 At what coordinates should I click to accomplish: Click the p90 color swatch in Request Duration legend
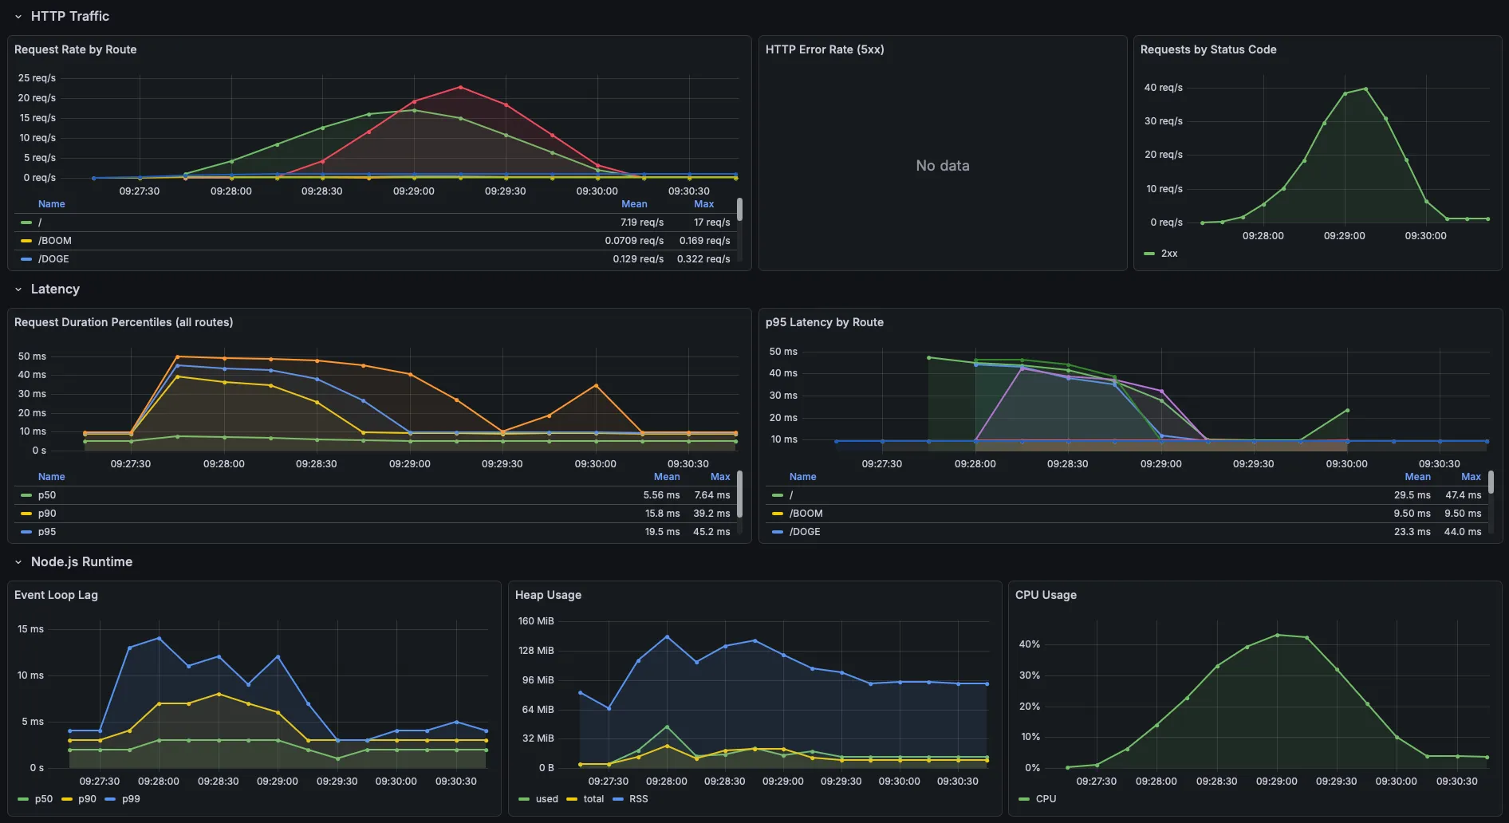pos(26,514)
